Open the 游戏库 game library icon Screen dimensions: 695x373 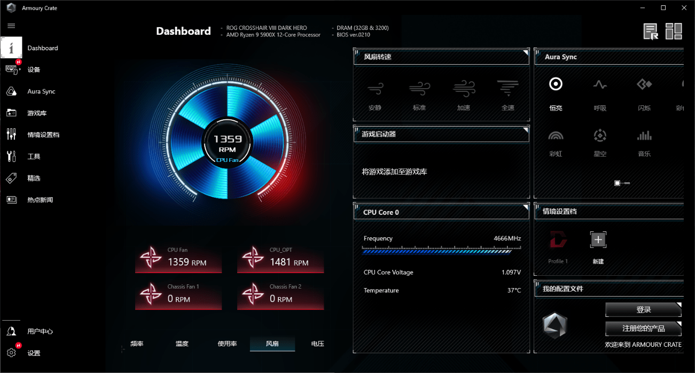11,113
